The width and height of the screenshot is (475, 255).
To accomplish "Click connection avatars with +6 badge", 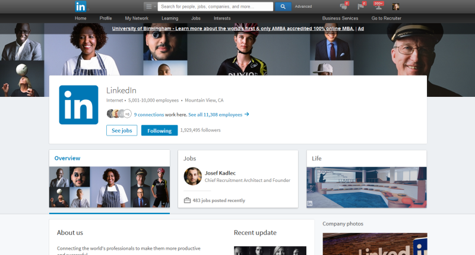I will point(119,114).
